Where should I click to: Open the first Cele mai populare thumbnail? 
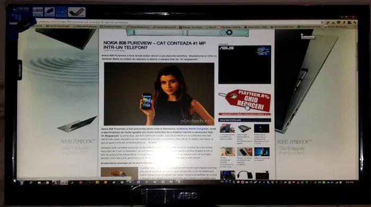[227, 129]
